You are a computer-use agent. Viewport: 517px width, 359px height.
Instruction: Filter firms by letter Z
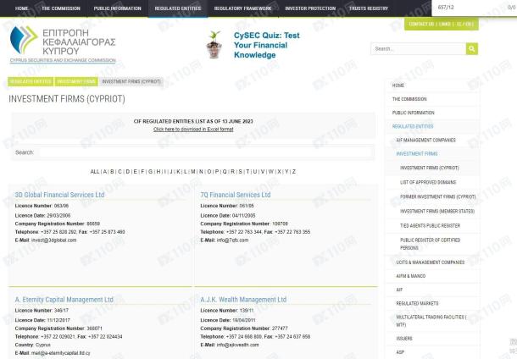pos(294,172)
